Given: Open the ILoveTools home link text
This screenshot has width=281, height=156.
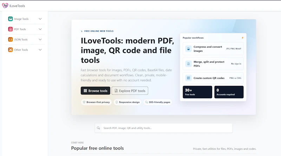Looking at the screenshot, I should (x=17, y=6).
